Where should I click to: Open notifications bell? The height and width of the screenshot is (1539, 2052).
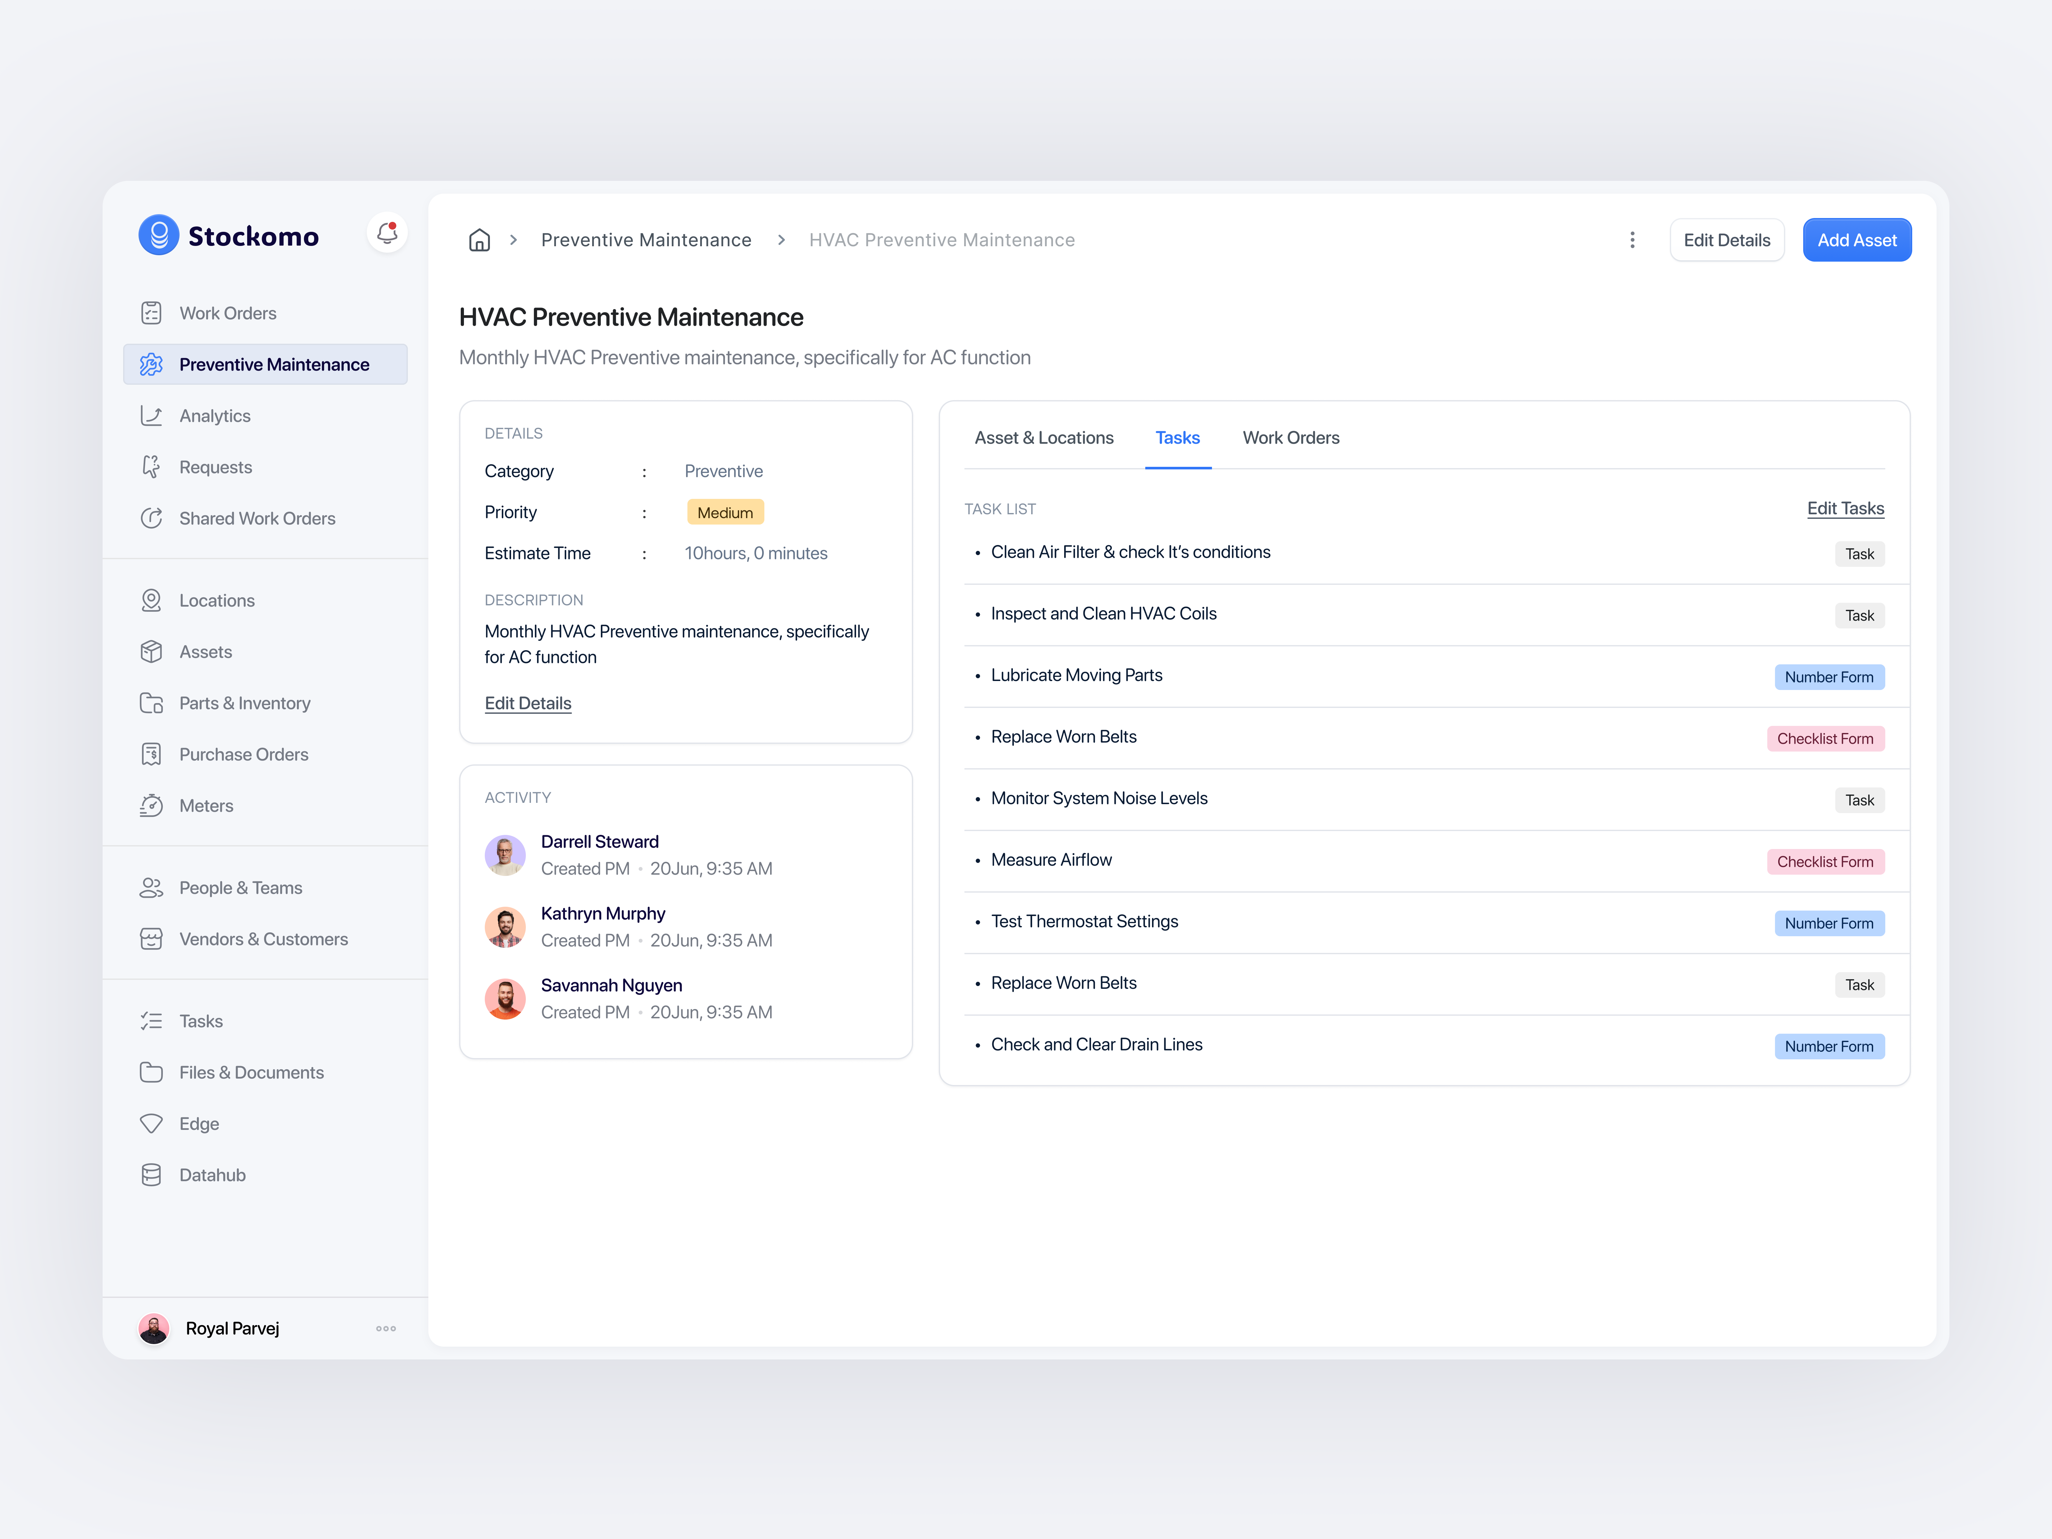(x=387, y=233)
